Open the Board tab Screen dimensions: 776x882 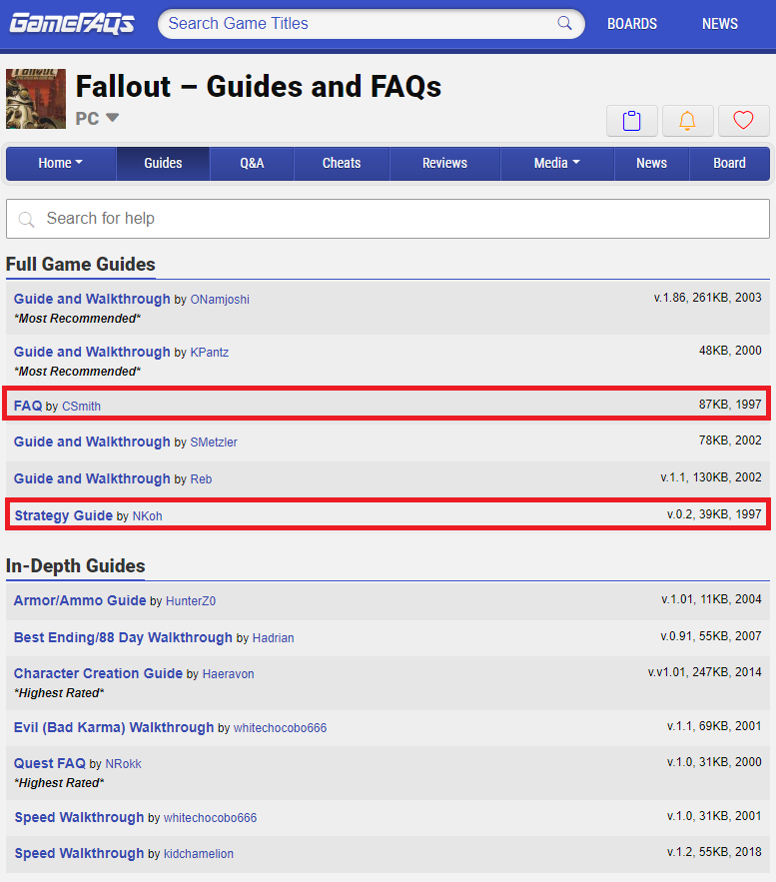[x=729, y=163]
